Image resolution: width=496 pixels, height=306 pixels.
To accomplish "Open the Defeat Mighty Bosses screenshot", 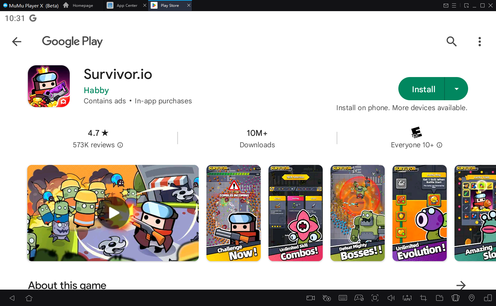I will coord(357,213).
